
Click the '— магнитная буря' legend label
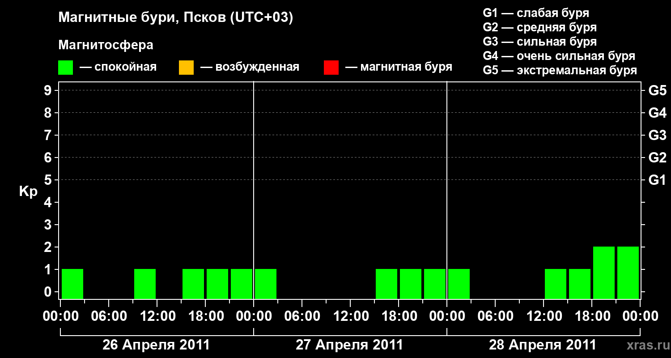point(399,67)
